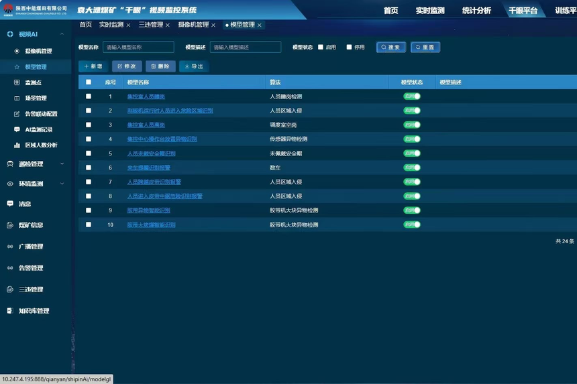Click the 知识库管理 sidebar icon
The image size is (577, 384).
[10, 311]
